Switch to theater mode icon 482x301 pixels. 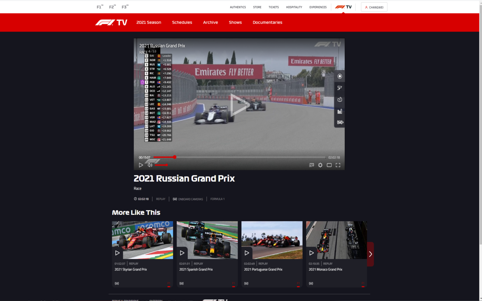click(329, 165)
